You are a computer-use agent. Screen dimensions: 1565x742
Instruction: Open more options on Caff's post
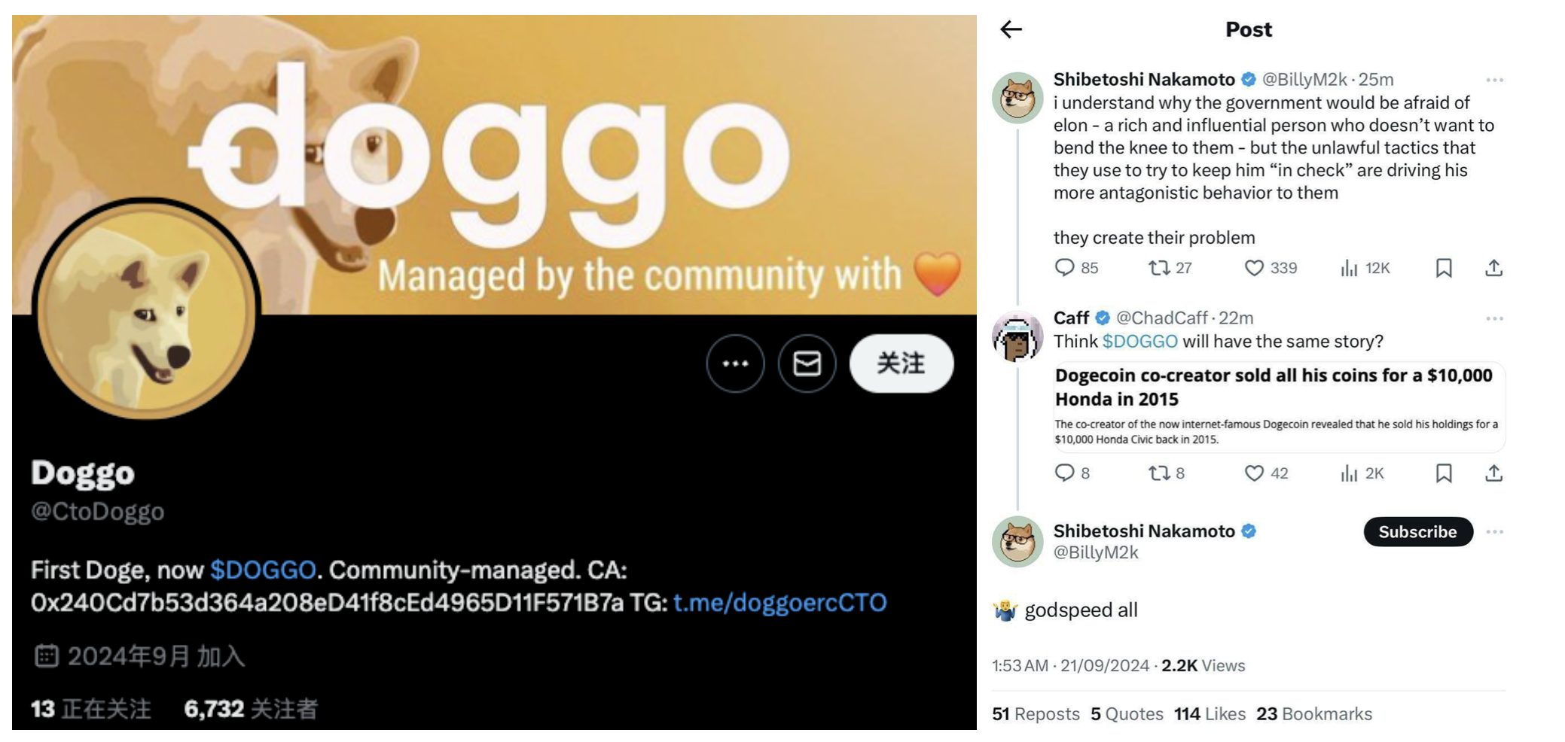(x=1494, y=318)
